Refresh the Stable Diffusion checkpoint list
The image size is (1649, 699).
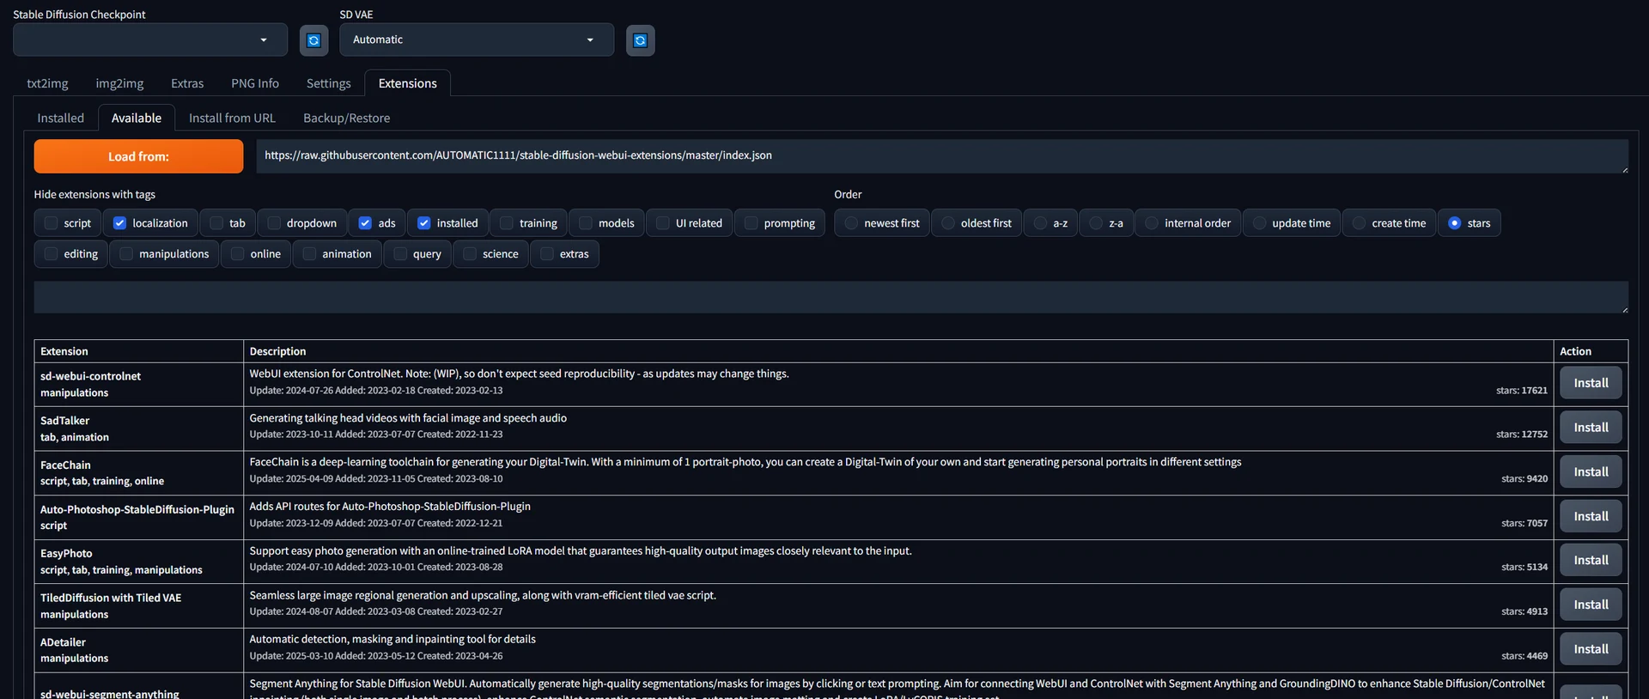[313, 40]
